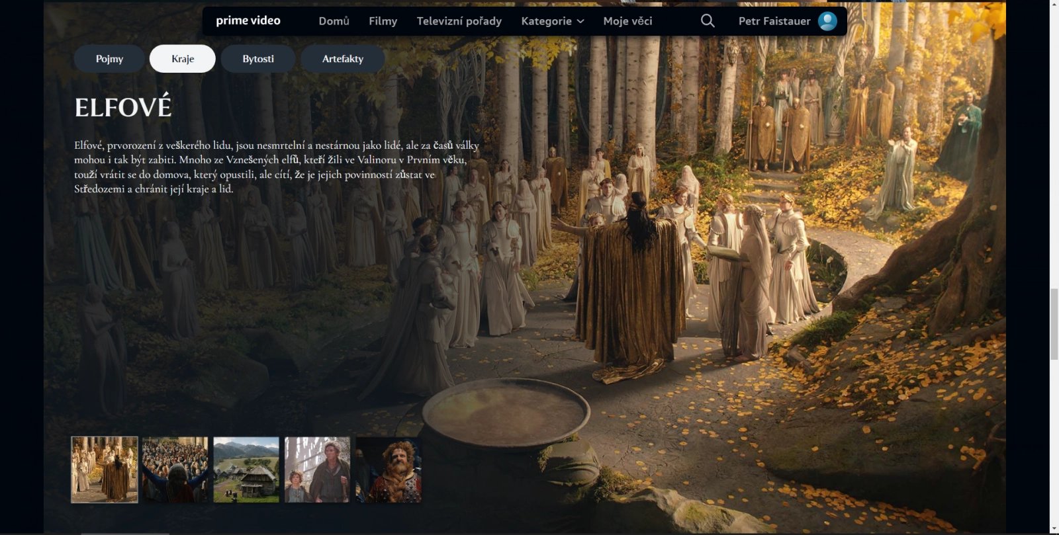The width and height of the screenshot is (1059, 535).
Task: Click the user profile avatar icon
Action: [827, 21]
